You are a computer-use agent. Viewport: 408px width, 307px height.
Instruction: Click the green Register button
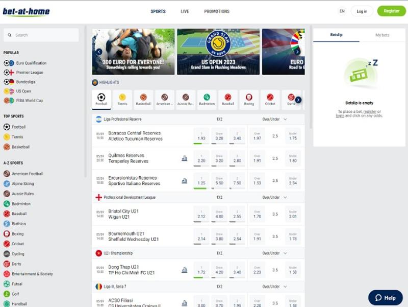coord(391,11)
